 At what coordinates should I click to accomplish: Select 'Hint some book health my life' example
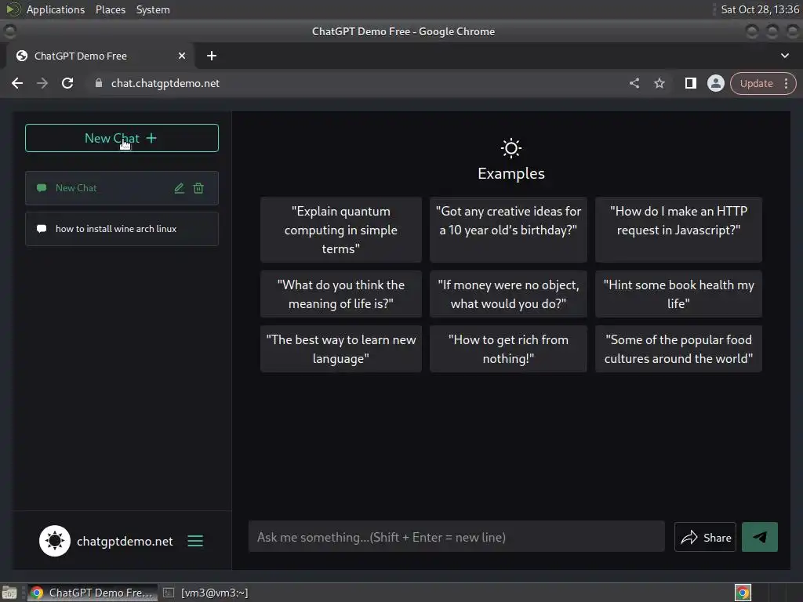click(678, 295)
